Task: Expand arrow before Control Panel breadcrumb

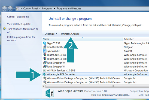Action: (x=21, y=8)
